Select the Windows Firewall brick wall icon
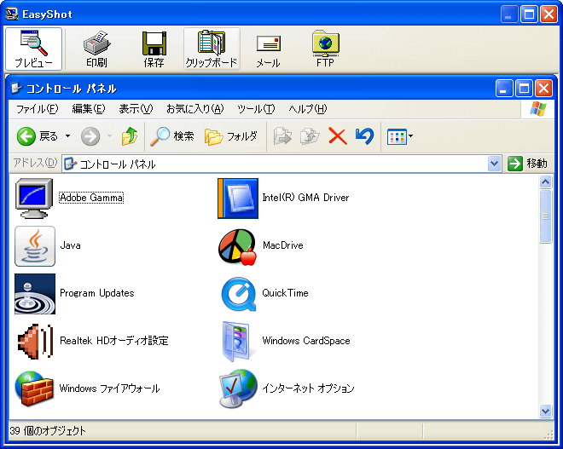This screenshot has width=563, height=449. coord(34,389)
